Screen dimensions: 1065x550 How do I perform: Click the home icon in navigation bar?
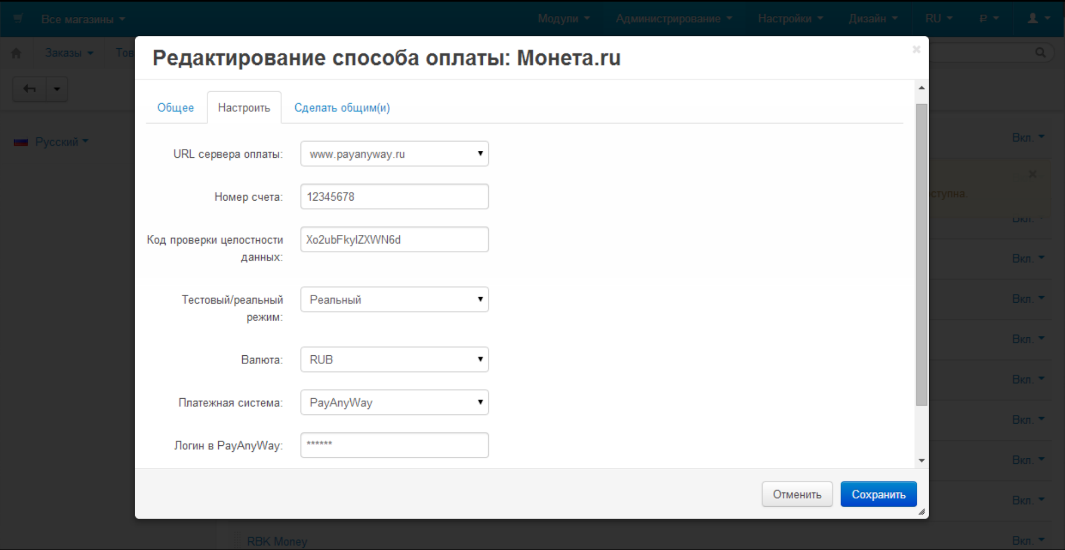click(x=16, y=53)
